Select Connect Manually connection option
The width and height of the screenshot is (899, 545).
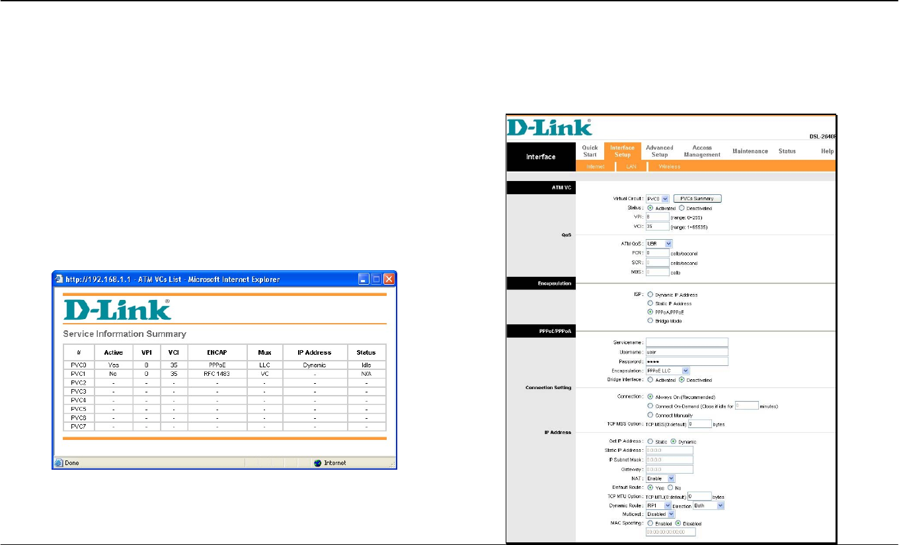pyautogui.click(x=651, y=415)
